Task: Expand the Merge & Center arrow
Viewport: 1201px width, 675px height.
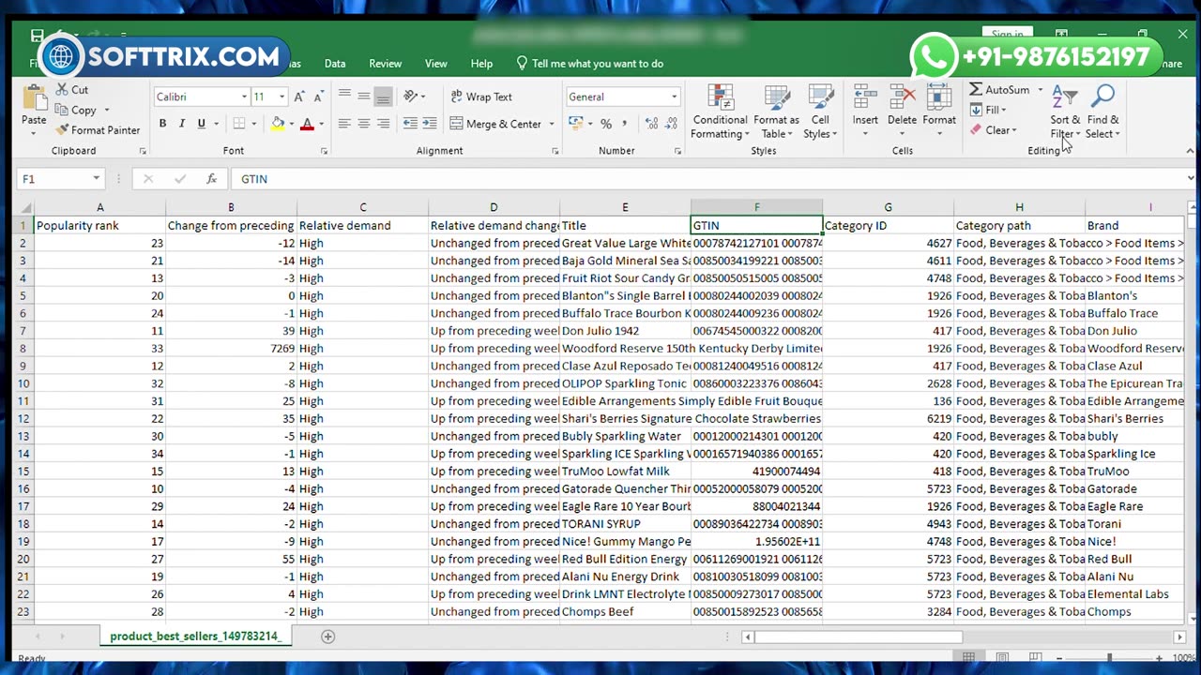Action: click(x=551, y=124)
